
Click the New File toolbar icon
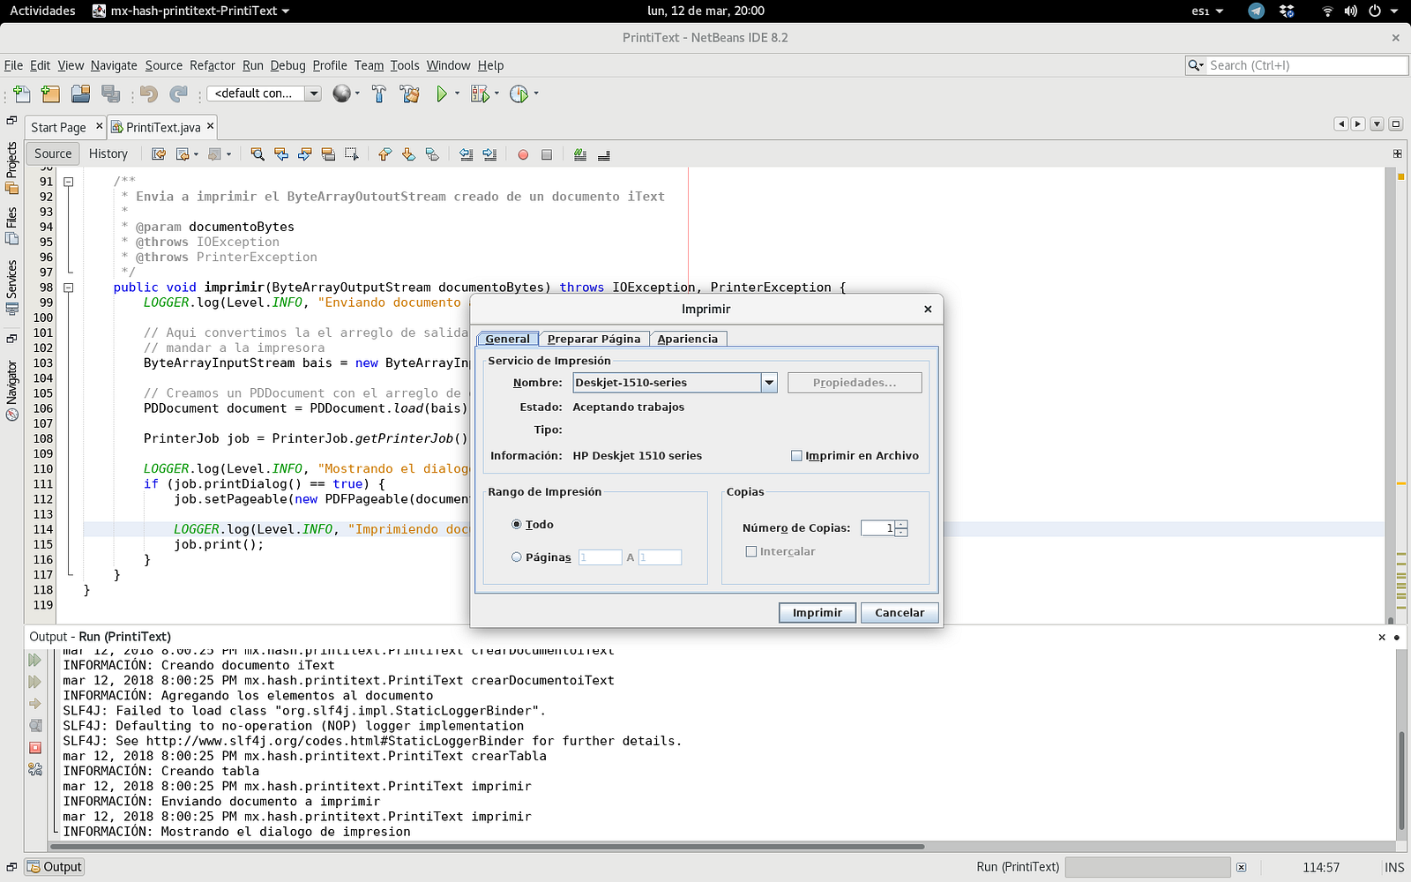(x=22, y=93)
